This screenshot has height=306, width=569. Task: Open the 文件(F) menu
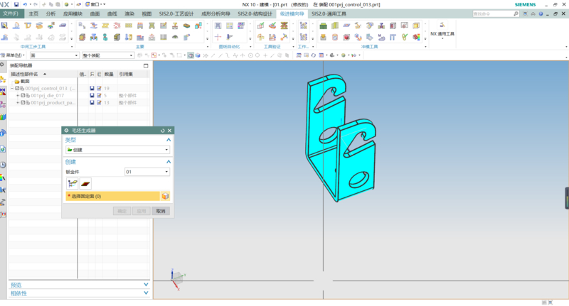(11, 13)
